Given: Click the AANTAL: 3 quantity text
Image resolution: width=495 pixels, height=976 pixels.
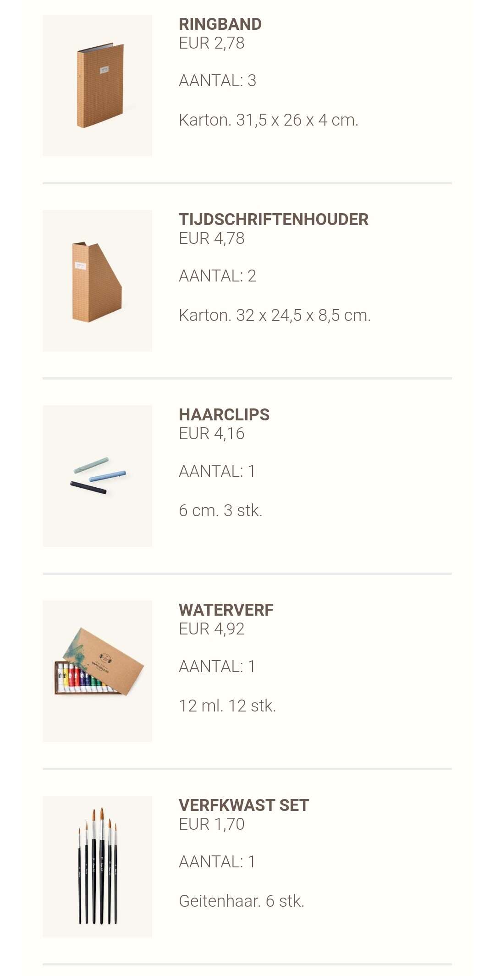Looking at the screenshot, I should 218,81.
